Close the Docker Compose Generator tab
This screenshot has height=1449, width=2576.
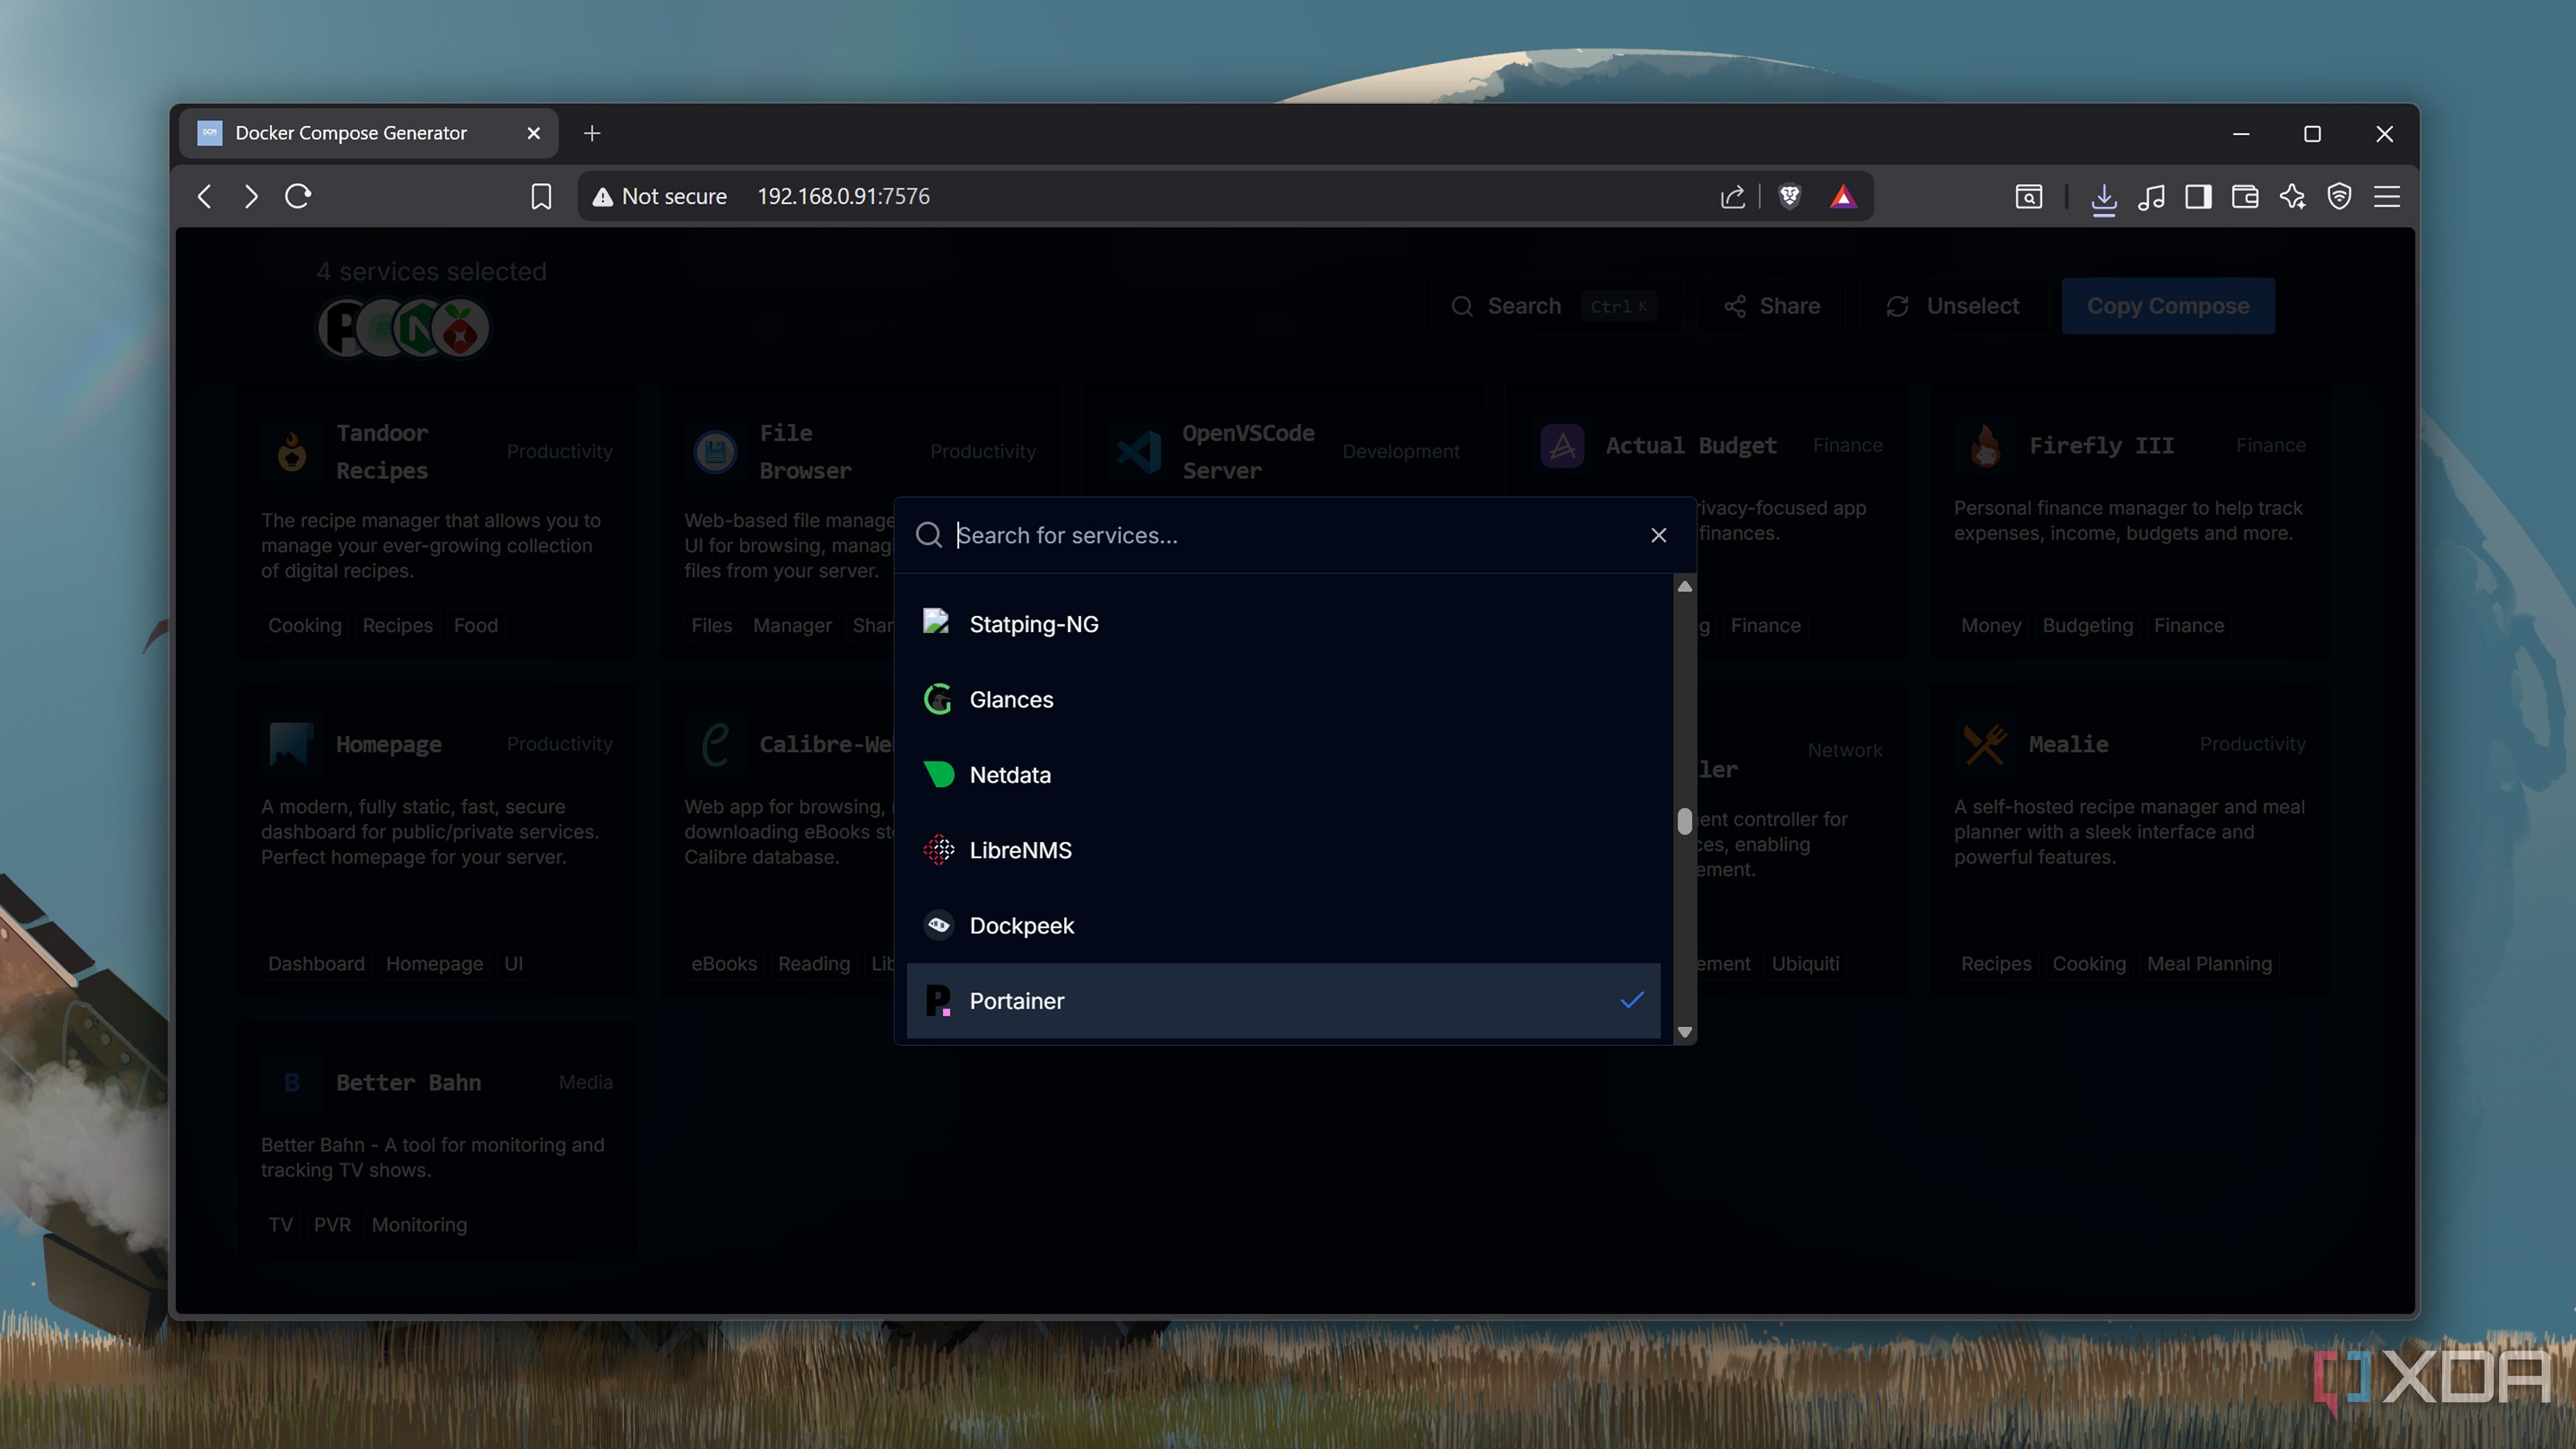coord(534,133)
